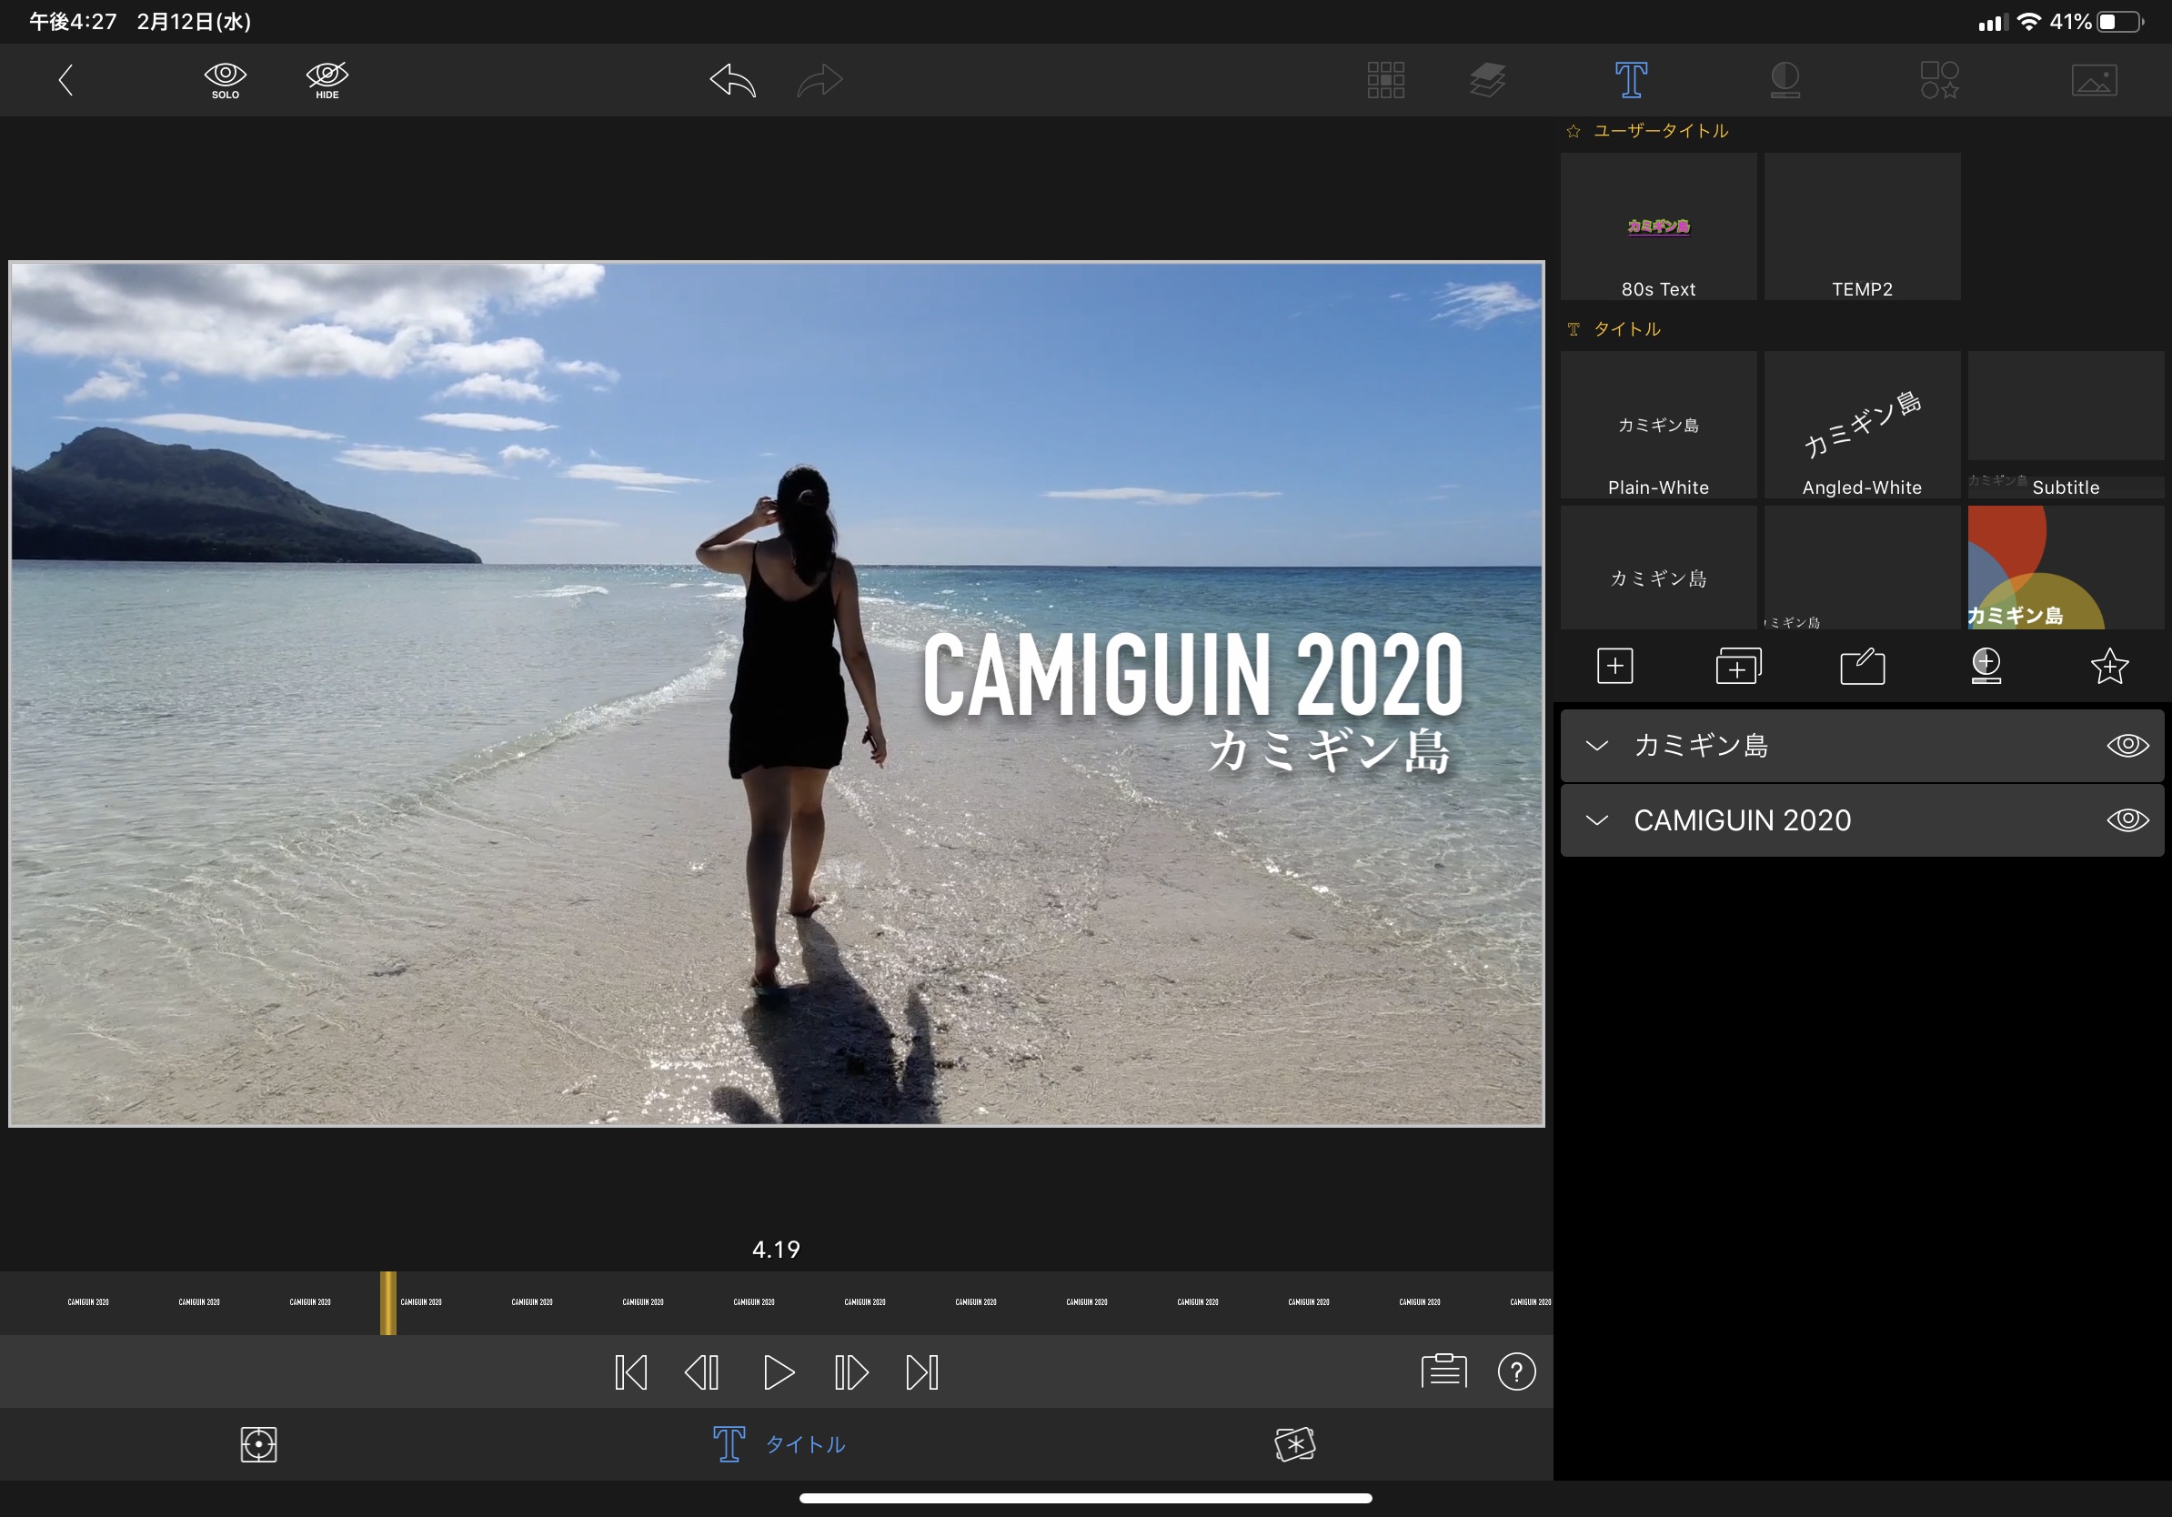
Task: Select the 80s Text user title thumbnail
Action: [x=1658, y=227]
